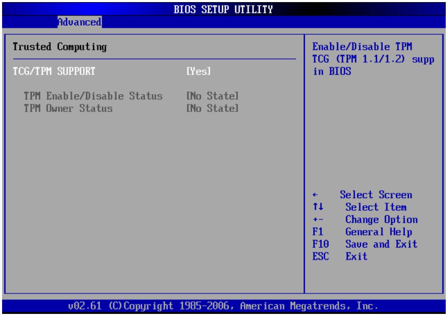
Task: Click the TPM Owner Status label
Action: point(68,108)
